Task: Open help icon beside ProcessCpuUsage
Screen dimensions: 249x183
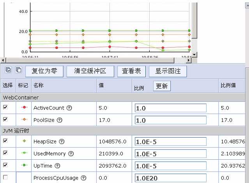Action: [x=83, y=178]
